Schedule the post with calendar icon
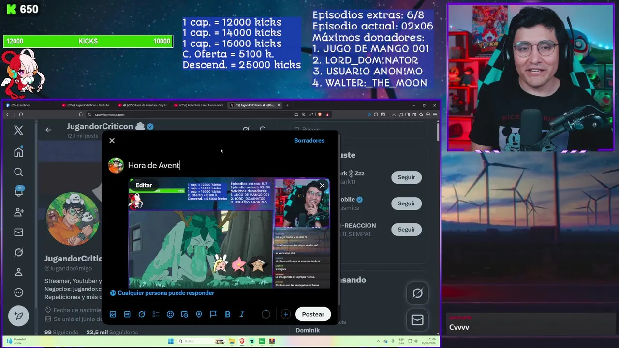The height and width of the screenshot is (348, 619). (184, 314)
